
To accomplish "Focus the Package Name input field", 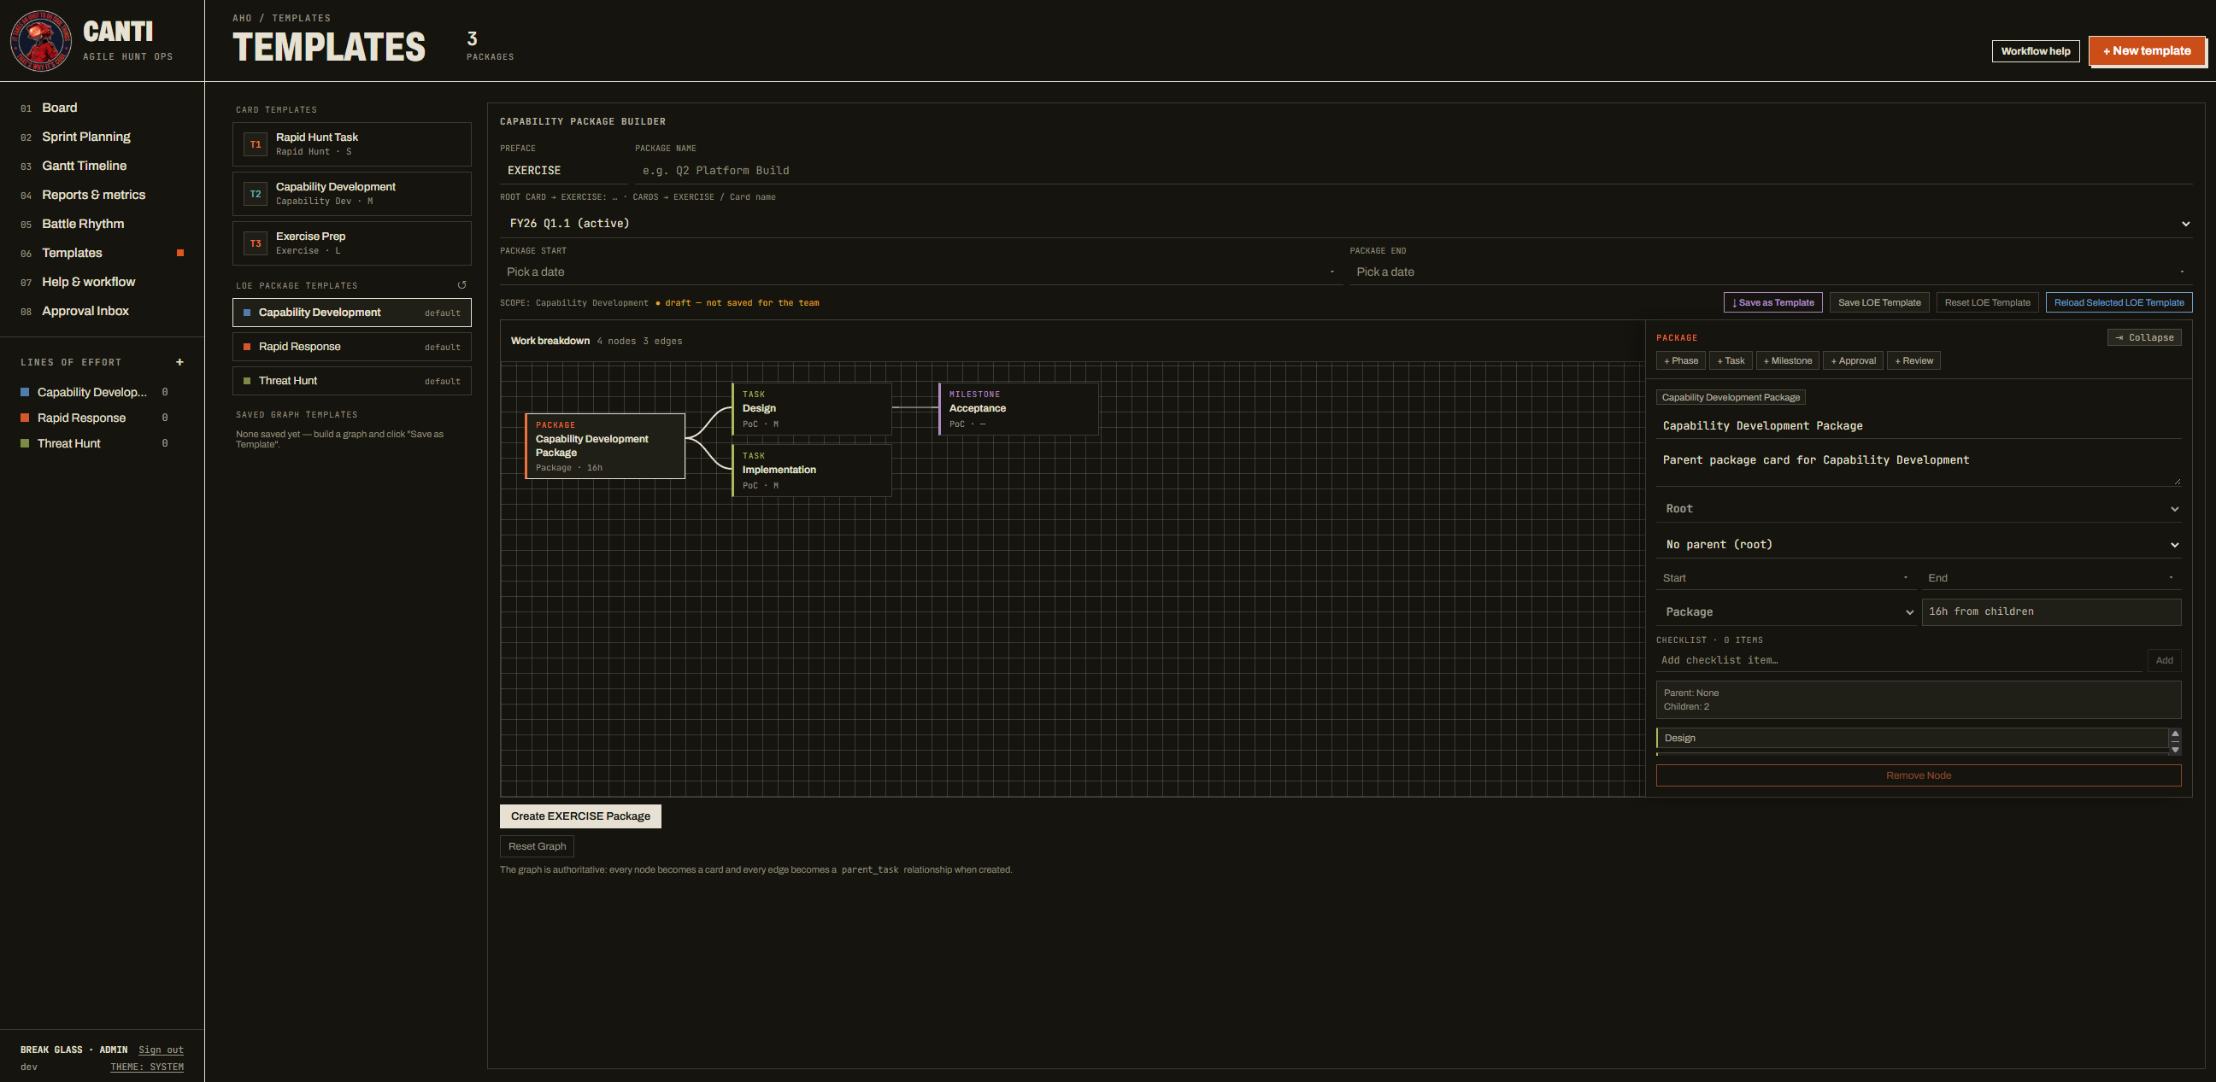I will coord(1414,170).
